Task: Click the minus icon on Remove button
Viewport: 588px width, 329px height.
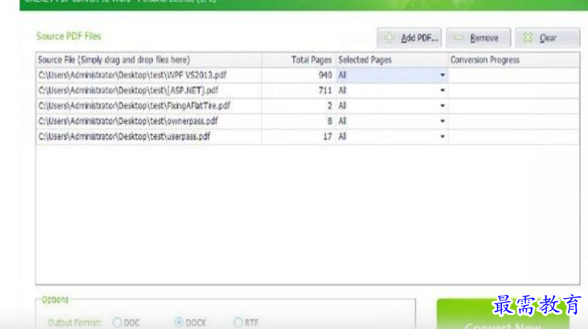Action: click(458, 37)
